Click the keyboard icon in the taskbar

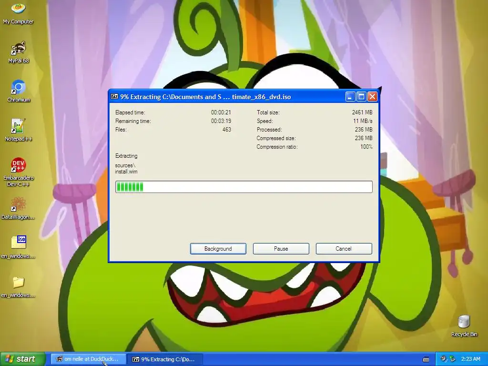point(426,359)
